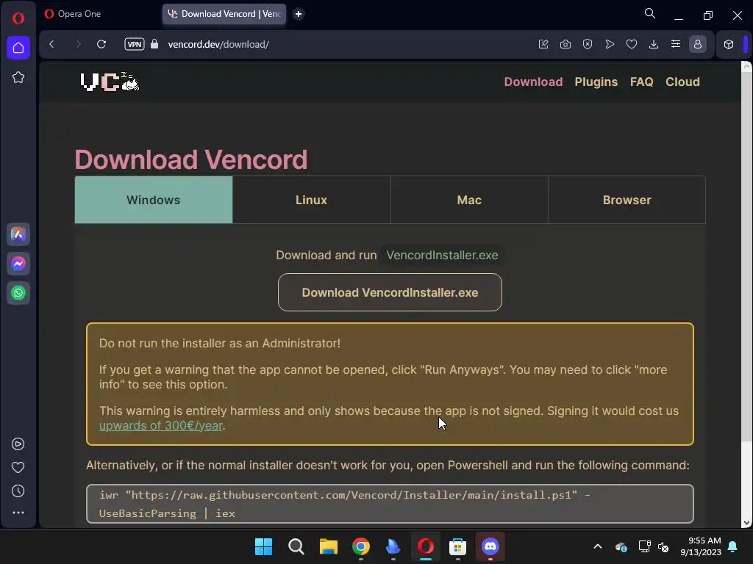Viewport: 753px width, 564px height.
Task: Click the scrollbar down arrow
Action: (747, 523)
